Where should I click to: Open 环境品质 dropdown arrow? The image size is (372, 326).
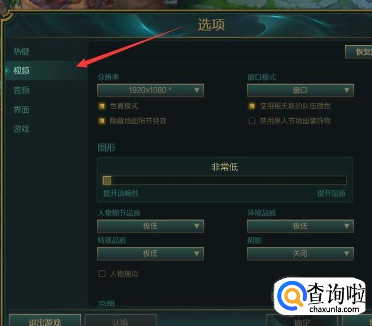[346, 226]
